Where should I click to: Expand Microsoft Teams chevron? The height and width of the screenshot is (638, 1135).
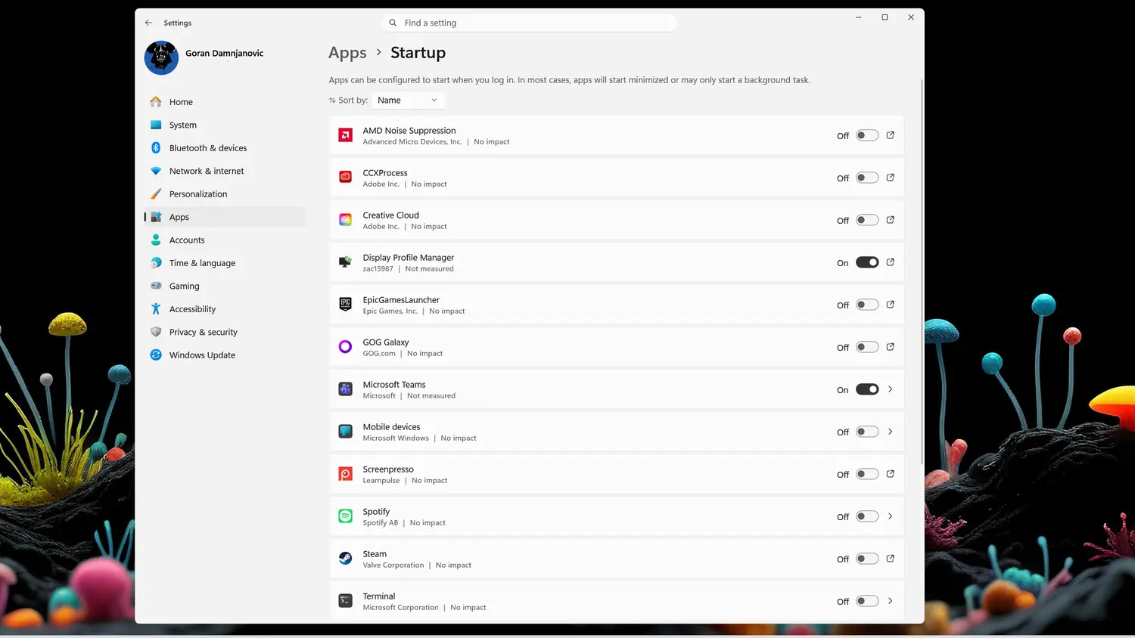[x=890, y=389]
